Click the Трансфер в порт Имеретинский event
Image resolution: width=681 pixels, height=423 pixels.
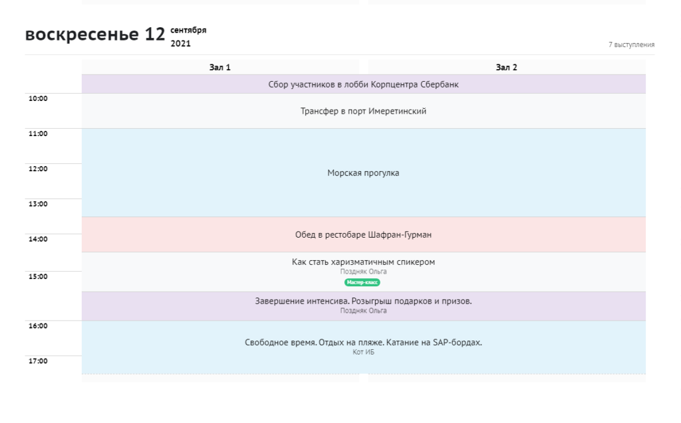pyautogui.click(x=363, y=112)
